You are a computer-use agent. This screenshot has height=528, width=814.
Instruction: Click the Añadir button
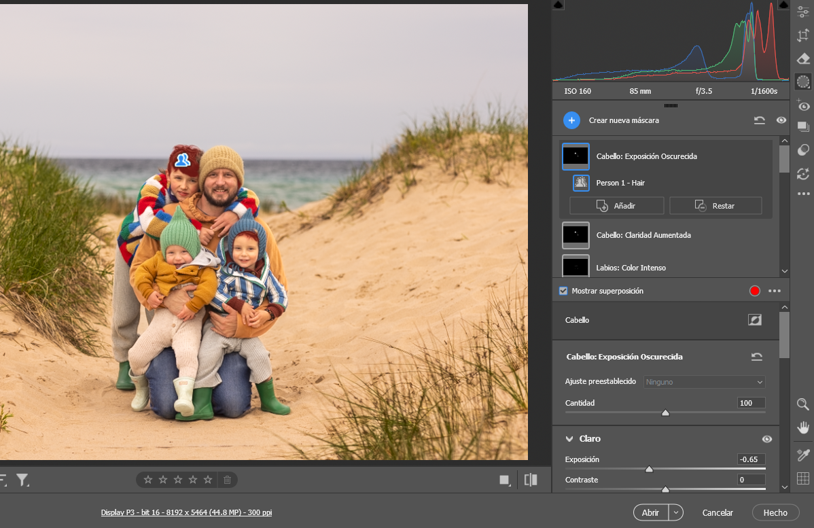click(616, 206)
